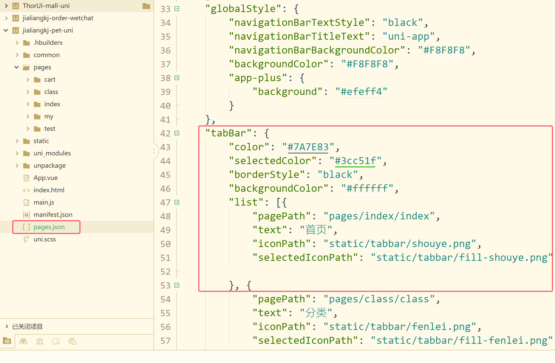Screen dimensions: 555x363
Task: Click the jialiangkj-pet-uni project icon
Action: (16, 30)
